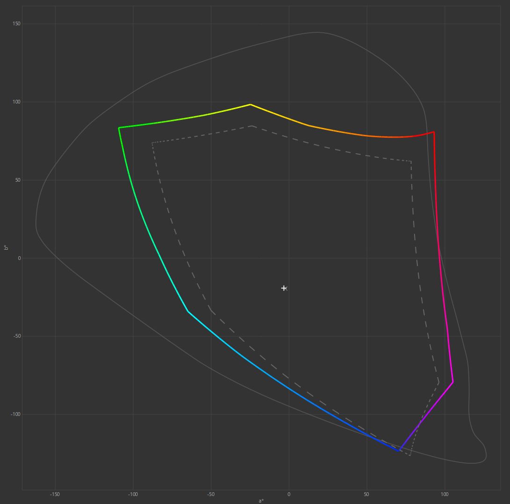Click the dashed gamut's upper-right corner

(411, 162)
